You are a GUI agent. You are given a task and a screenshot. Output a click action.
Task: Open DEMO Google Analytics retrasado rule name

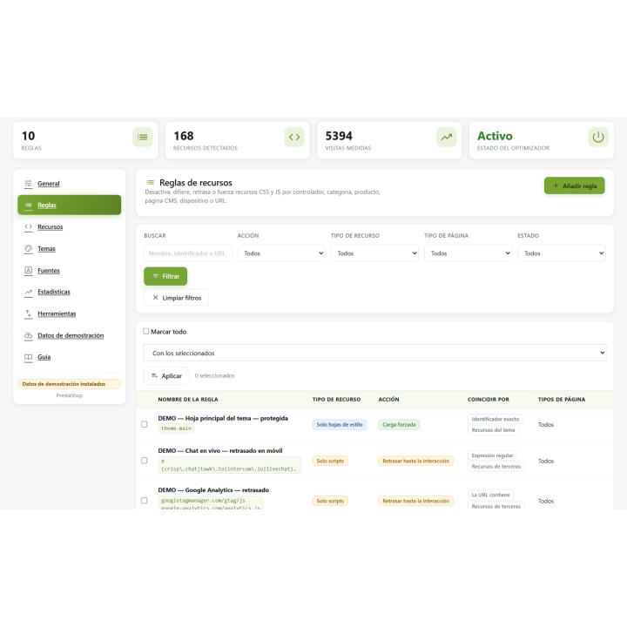213,490
